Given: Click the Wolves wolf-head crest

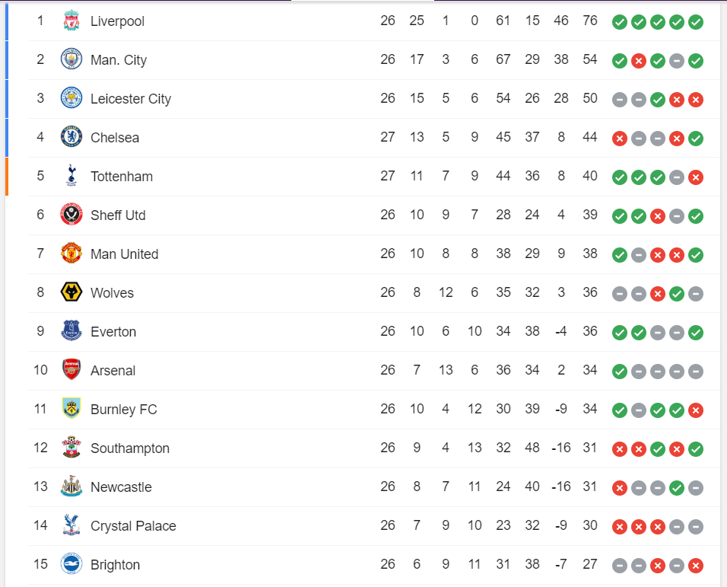Looking at the screenshot, I should point(71,292).
